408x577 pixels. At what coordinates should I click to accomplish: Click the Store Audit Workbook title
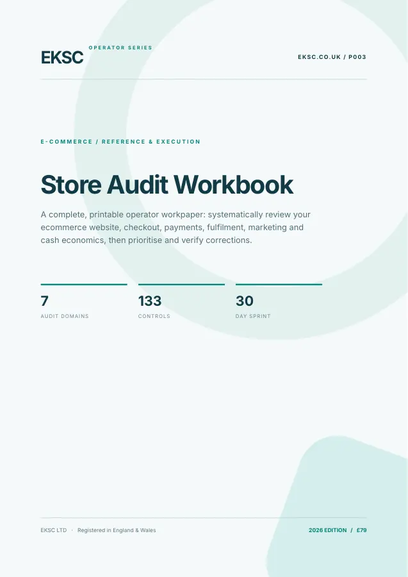point(167,185)
